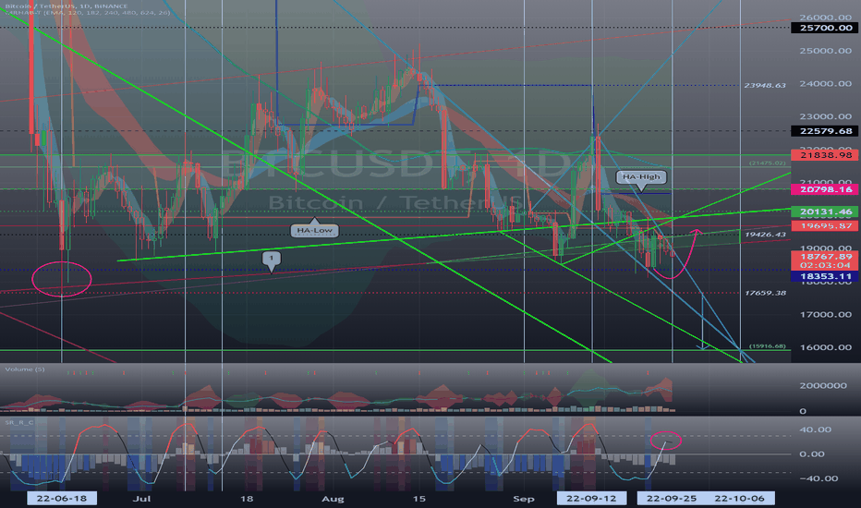Click the 26000.00 price axis tick
Viewport: 861px width, 508px height.
(x=825, y=18)
